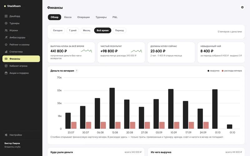Click the red expenses bar for 30.07
Image resolution: width=250 pixels, height=156 pixels.
coord(88,125)
